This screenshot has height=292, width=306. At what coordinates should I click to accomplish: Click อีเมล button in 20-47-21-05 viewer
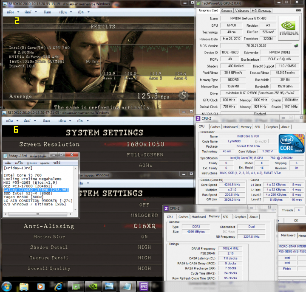pos(46,121)
